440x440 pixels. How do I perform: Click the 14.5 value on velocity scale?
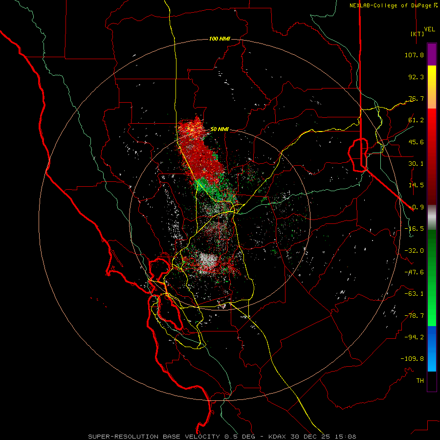416,185
